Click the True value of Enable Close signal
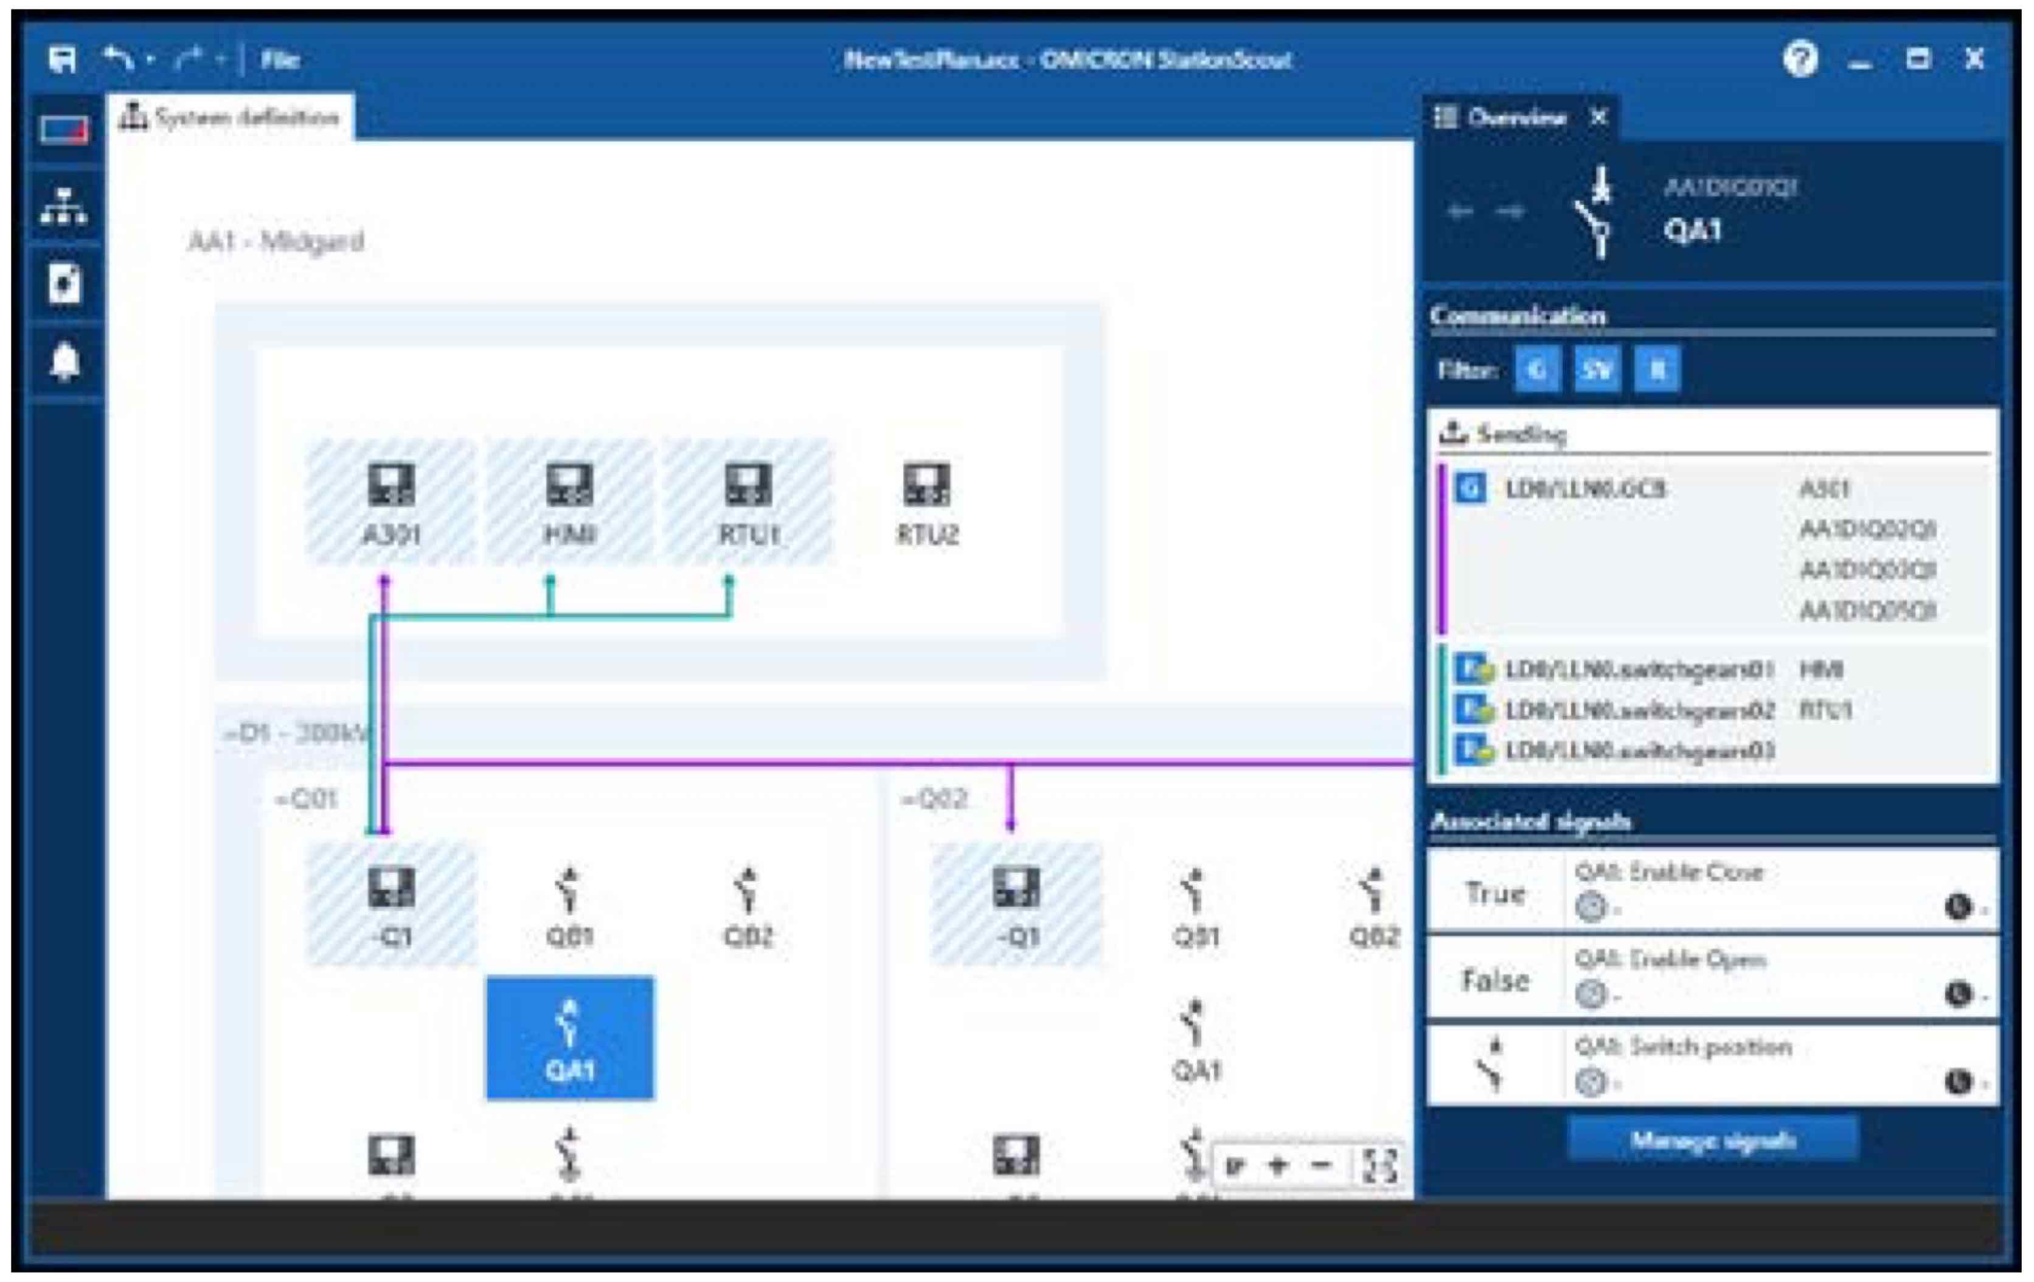The width and height of the screenshot is (2034, 1282). pyautogui.click(x=1495, y=892)
